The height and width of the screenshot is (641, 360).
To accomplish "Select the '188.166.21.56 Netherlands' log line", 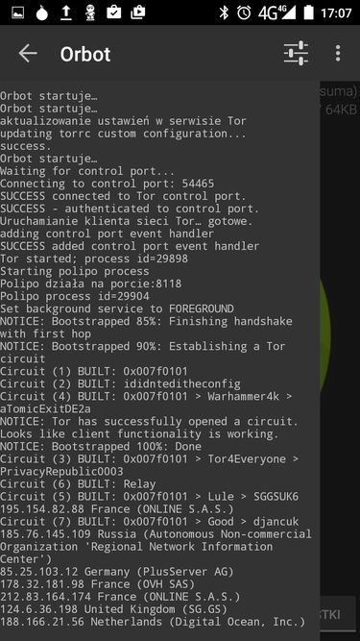I will coord(153,622).
